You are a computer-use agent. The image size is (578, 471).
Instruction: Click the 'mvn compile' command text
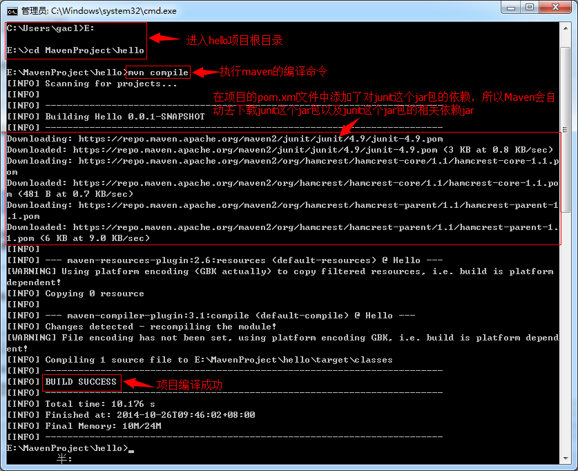158,73
